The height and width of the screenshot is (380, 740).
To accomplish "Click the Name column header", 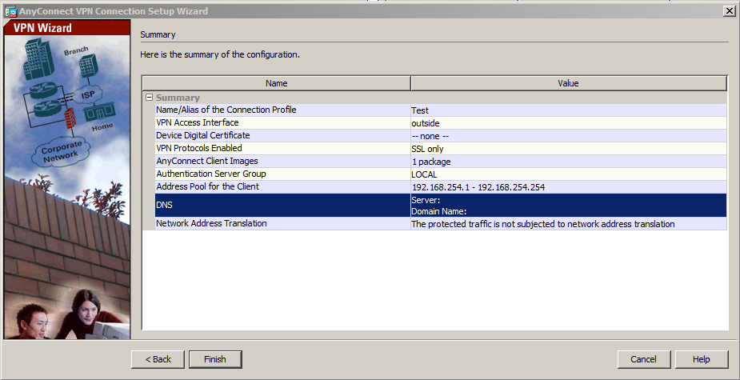I will point(277,83).
